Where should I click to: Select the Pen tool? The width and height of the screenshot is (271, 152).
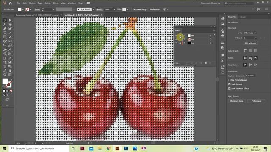pos(5,29)
